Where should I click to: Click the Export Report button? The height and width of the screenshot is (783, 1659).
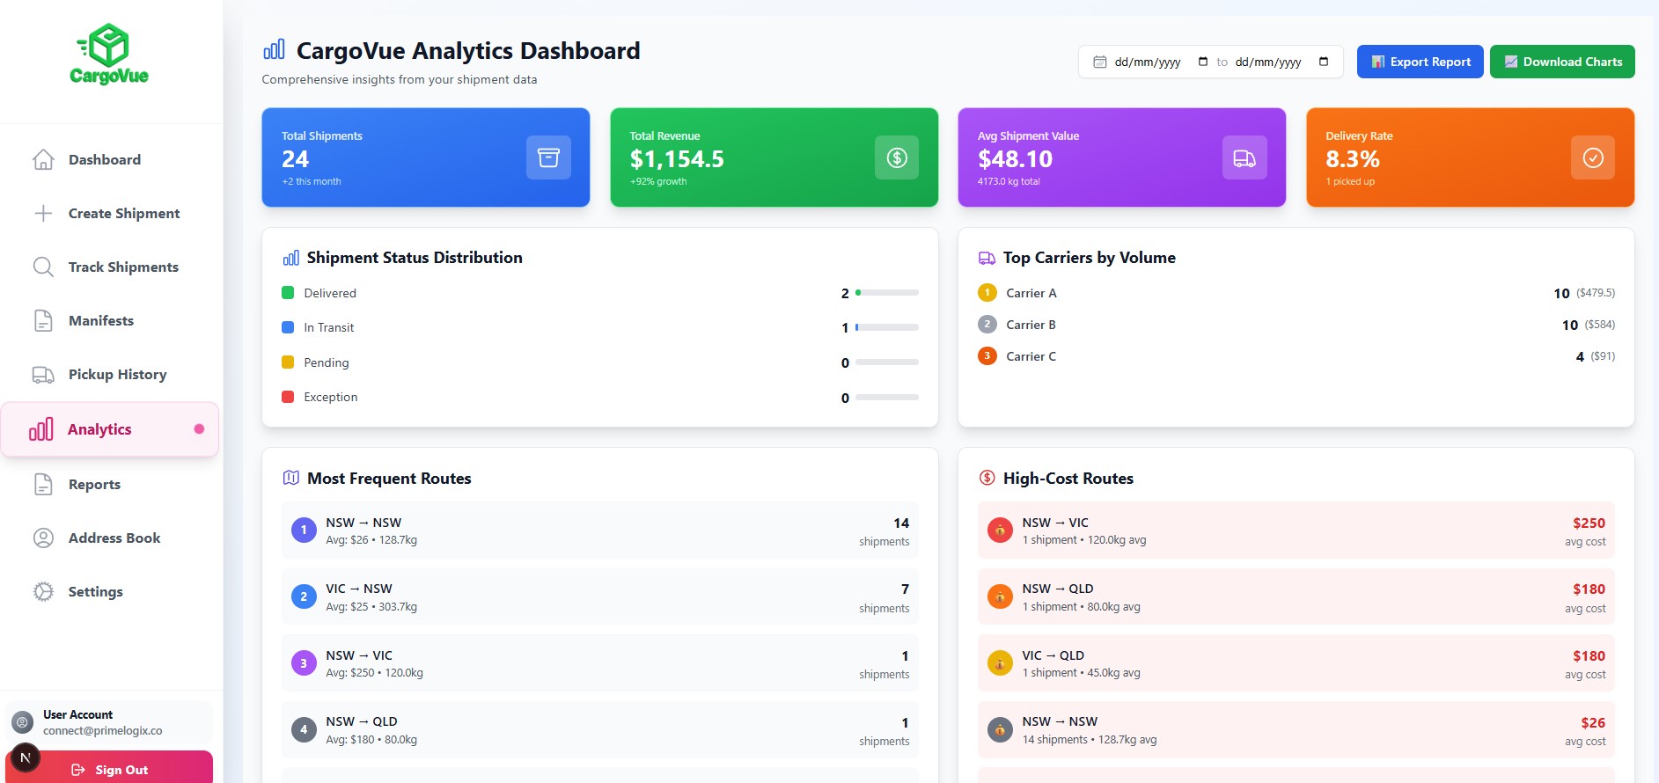pos(1420,62)
